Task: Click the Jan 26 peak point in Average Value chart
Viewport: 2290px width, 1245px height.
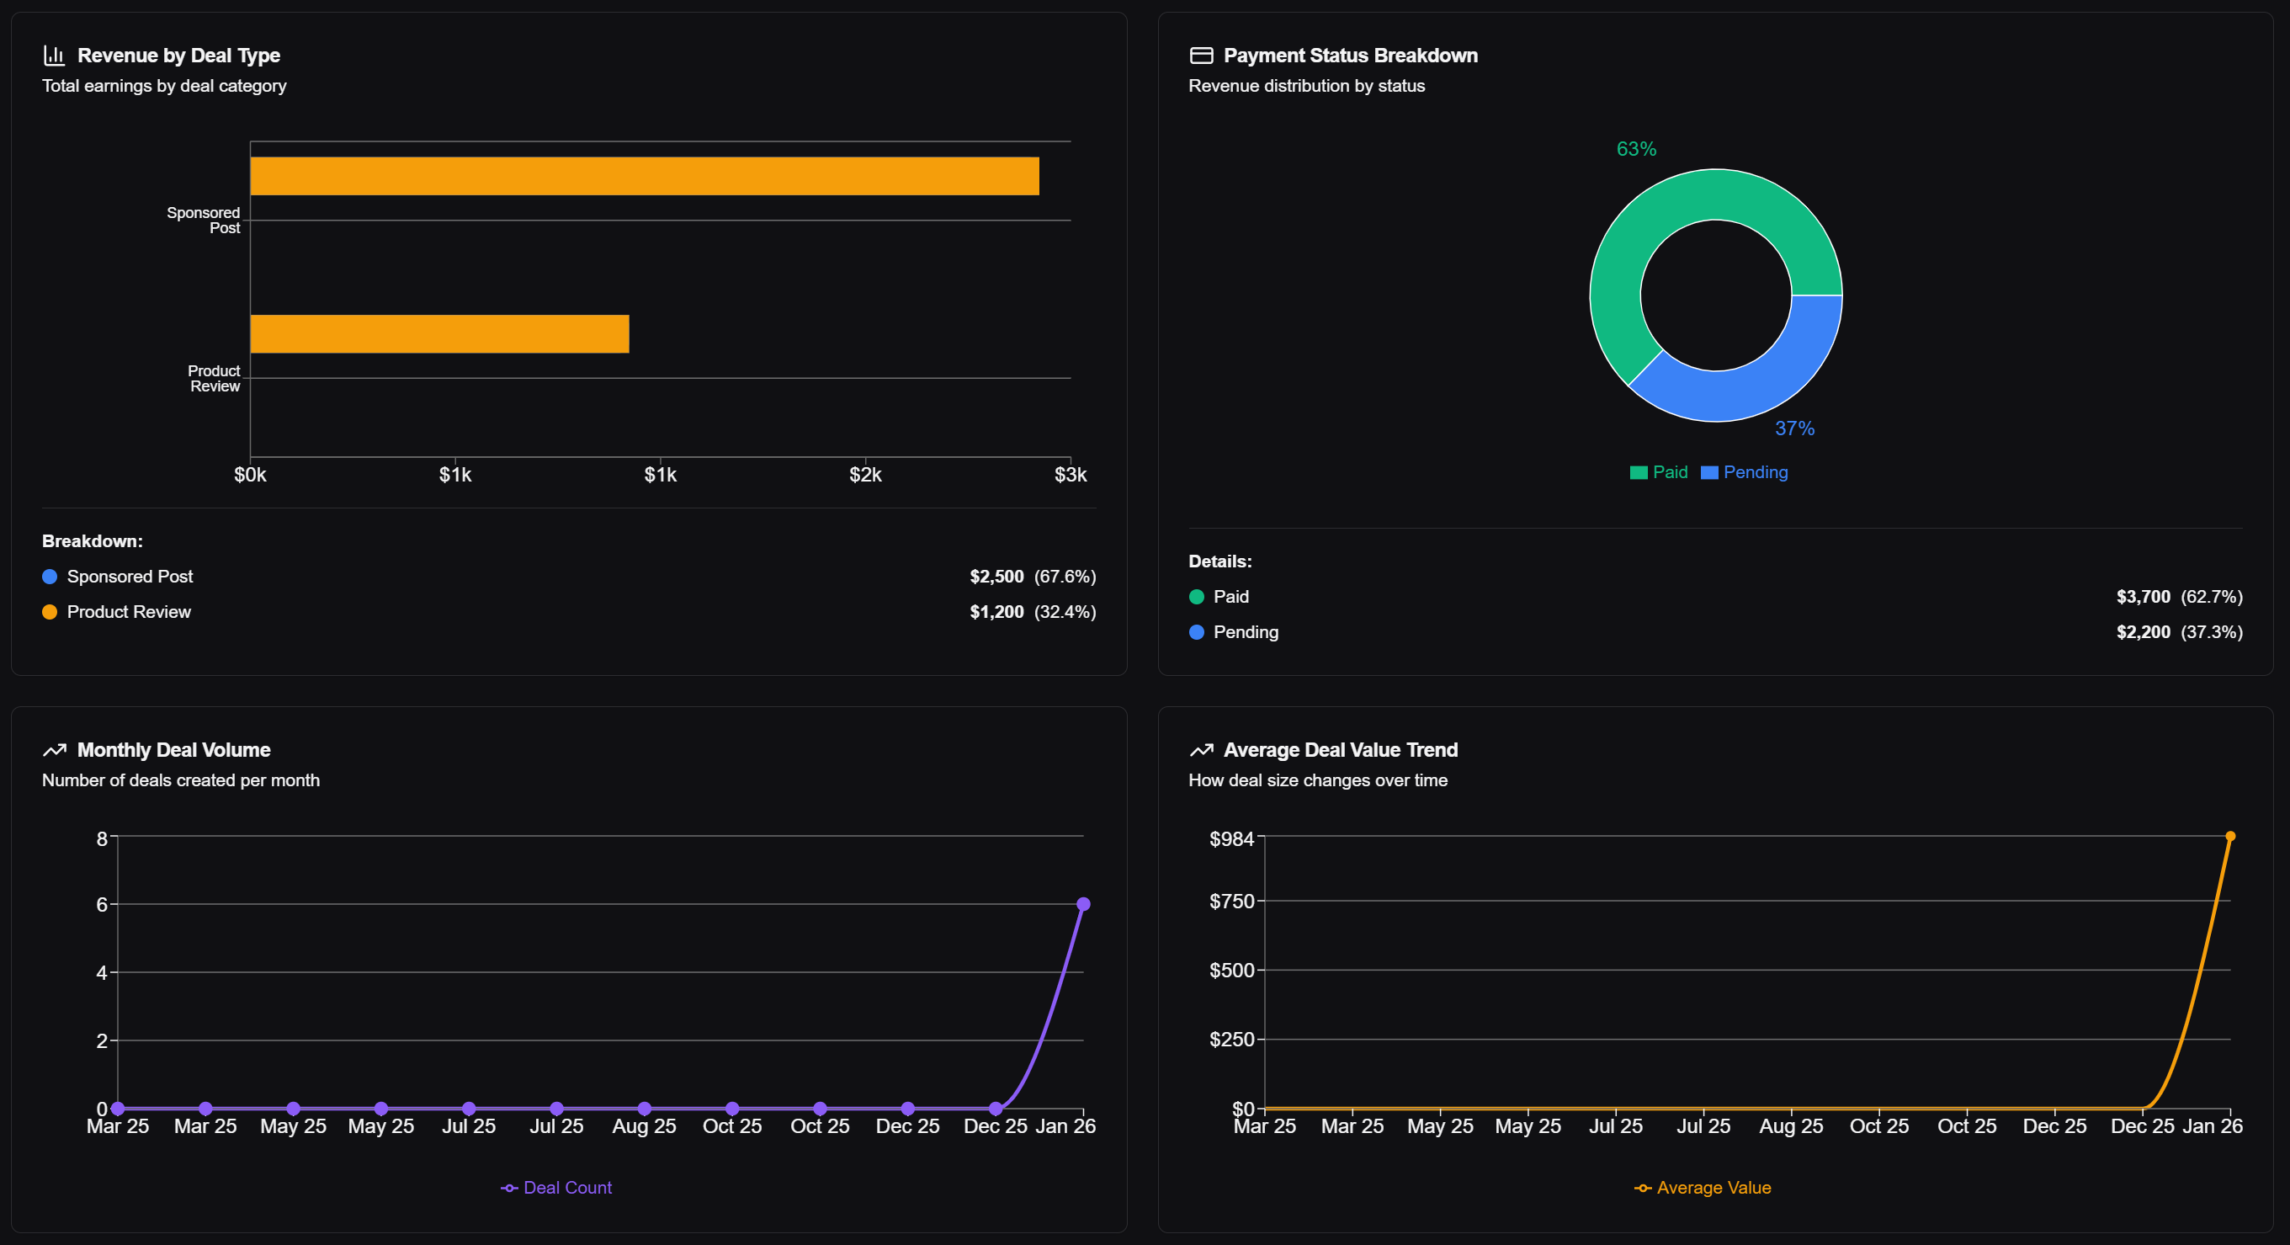Action: click(x=2229, y=837)
